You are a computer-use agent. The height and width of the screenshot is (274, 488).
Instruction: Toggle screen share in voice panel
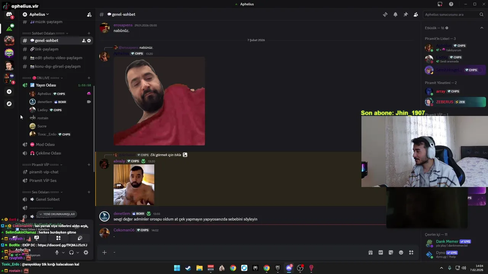point(37,238)
